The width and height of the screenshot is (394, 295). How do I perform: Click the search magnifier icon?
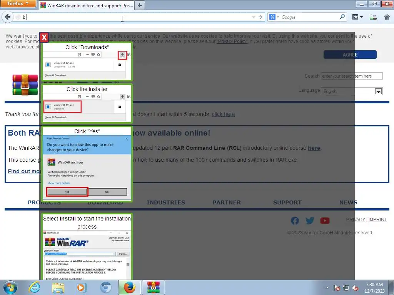pos(342,17)
